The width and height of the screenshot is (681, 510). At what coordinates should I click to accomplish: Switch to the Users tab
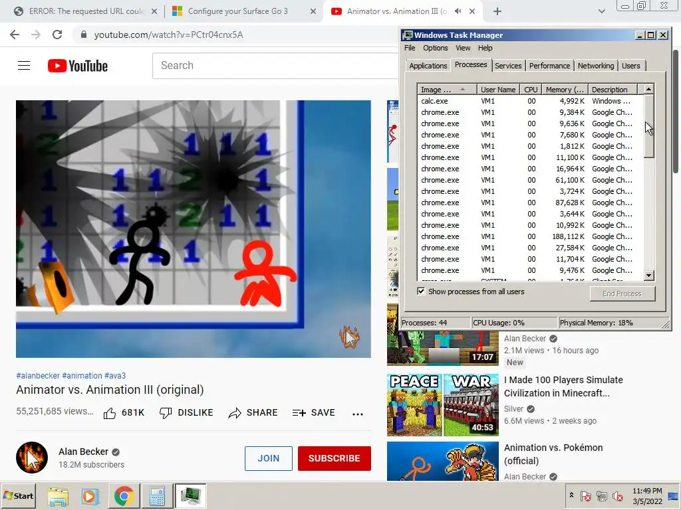click(x=630, y=66)
